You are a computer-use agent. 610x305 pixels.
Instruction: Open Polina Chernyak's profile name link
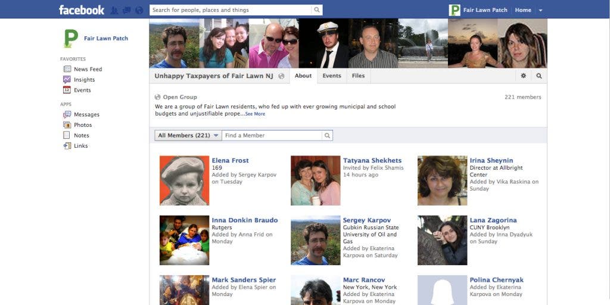(496, 280)
